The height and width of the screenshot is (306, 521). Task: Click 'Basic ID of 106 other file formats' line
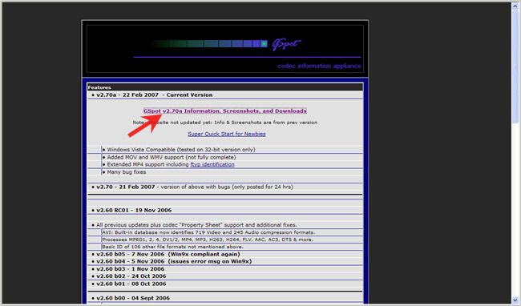[173, 247]
